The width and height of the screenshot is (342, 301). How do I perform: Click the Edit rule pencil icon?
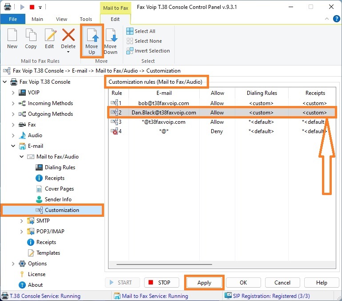click(x=50, y=35)
